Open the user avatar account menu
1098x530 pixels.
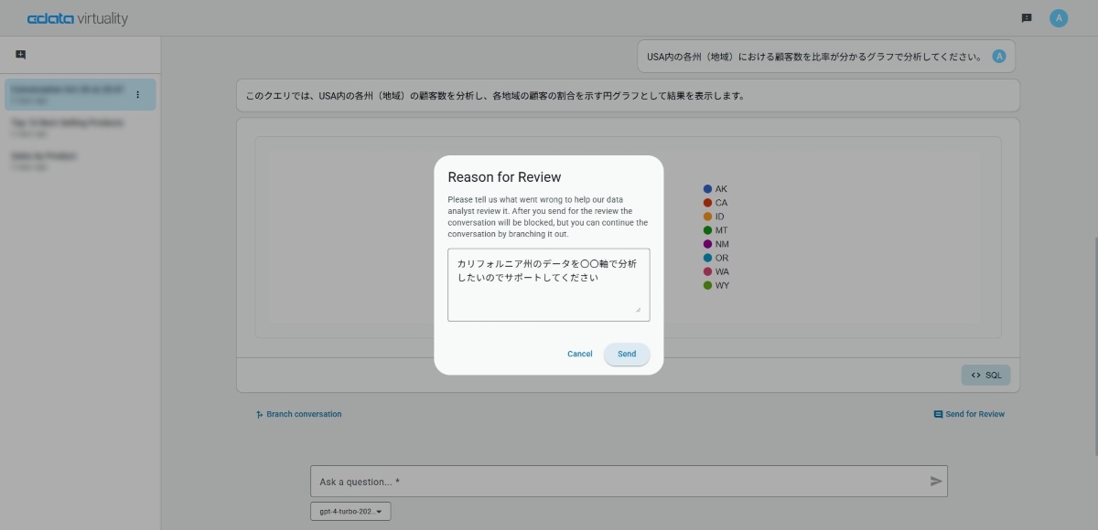(x=1059, y=18)
